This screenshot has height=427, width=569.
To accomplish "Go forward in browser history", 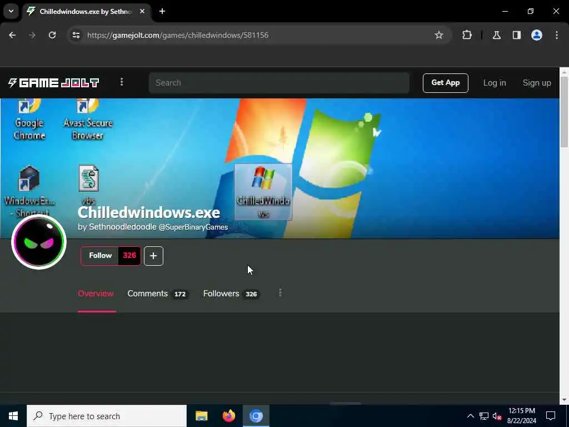I will coord(32,35).
